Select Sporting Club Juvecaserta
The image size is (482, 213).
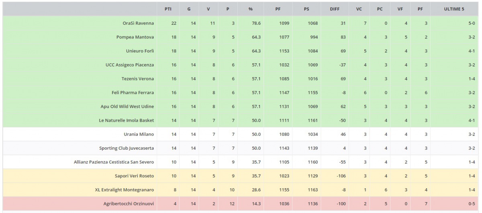[127, 148]
